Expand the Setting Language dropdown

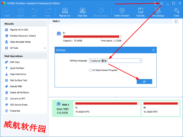115,61
